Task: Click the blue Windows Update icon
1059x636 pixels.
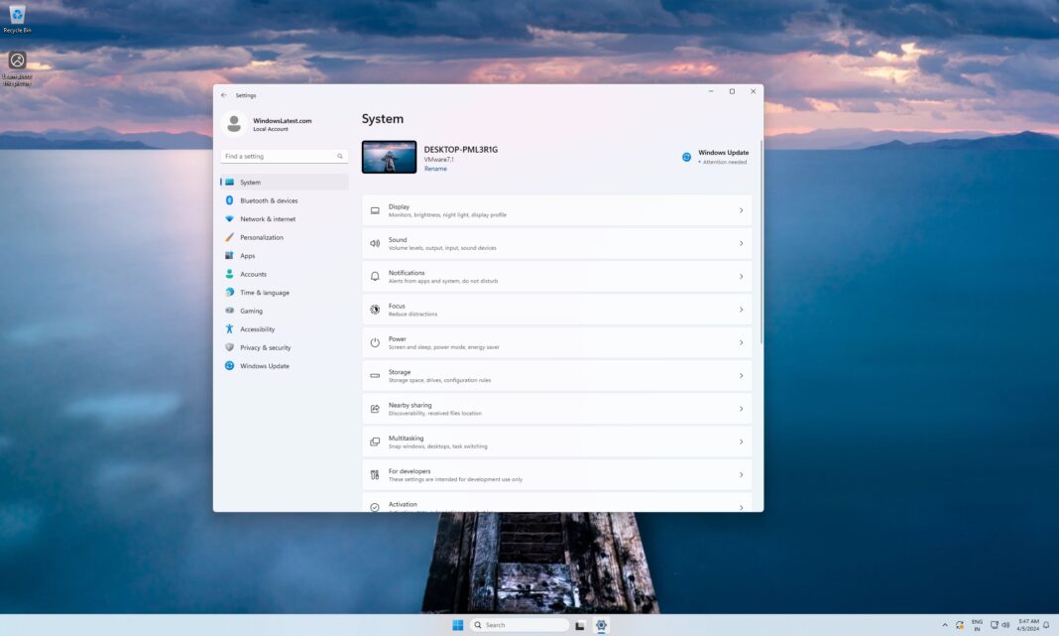Action: (685, 156)
